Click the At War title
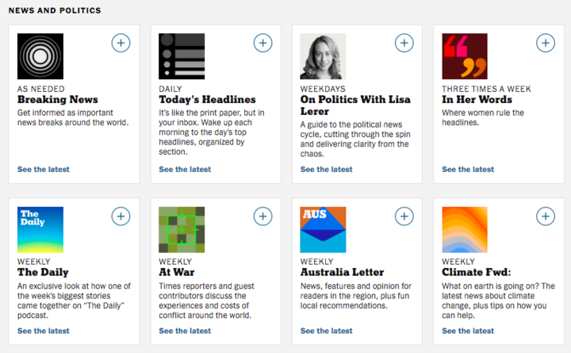 (177, 272)
